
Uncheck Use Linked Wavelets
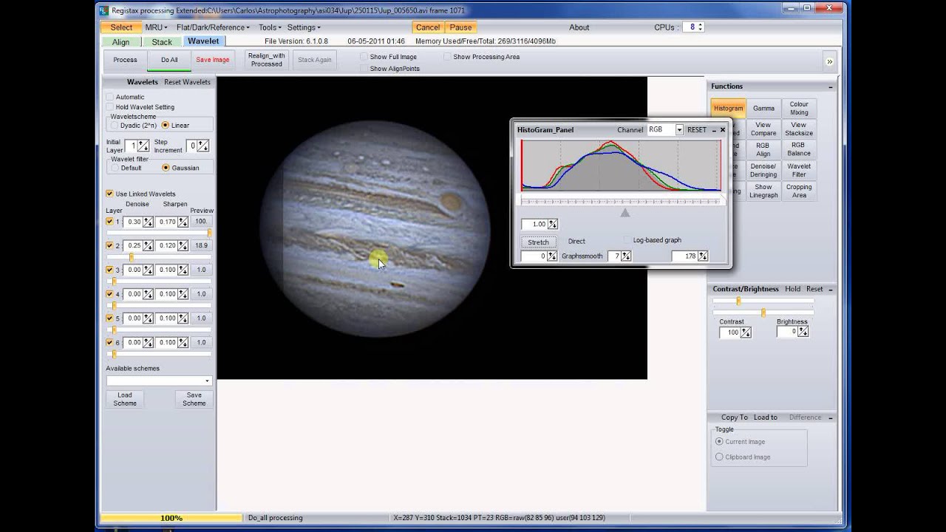[x=110, y=194]
